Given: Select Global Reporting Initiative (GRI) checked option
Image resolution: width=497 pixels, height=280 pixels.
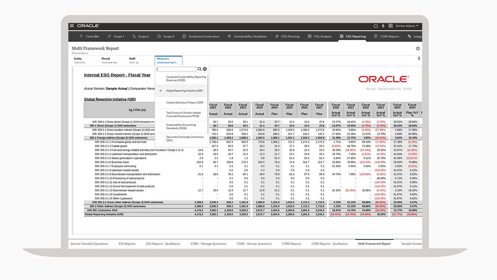Looking at the screenshot, I should coord(184,90).
